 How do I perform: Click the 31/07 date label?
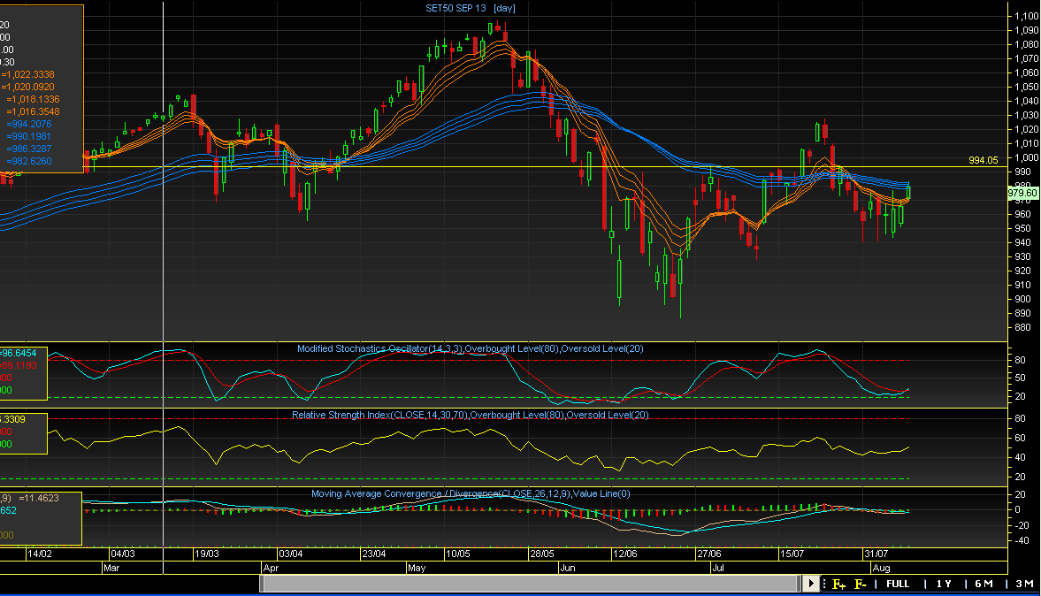(876, 554)
